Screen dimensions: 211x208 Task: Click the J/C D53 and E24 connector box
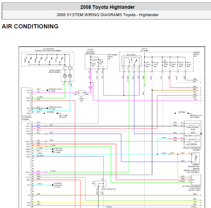pos(82,93)
